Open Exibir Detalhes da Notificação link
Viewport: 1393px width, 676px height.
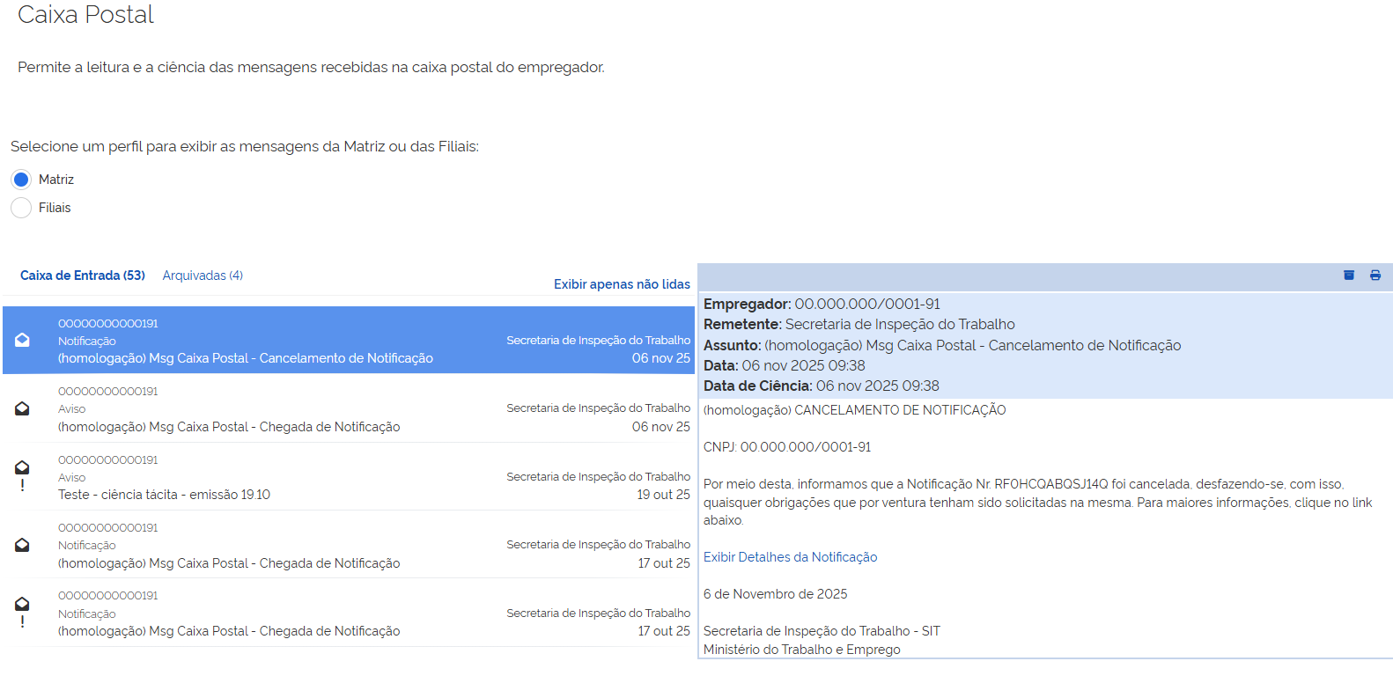point(790,557)
